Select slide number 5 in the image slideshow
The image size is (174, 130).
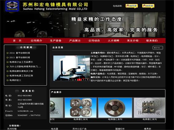click(88, 80)
